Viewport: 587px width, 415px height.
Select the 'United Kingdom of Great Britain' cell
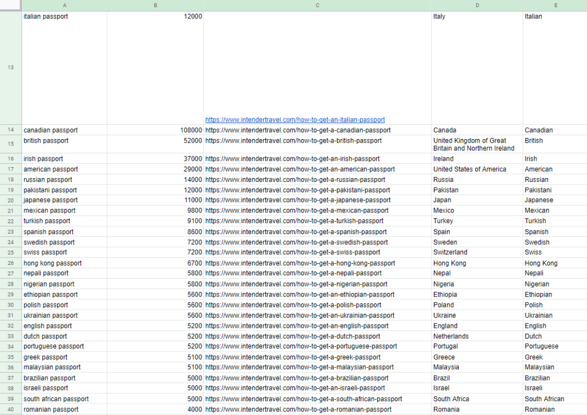click(477, 144)
